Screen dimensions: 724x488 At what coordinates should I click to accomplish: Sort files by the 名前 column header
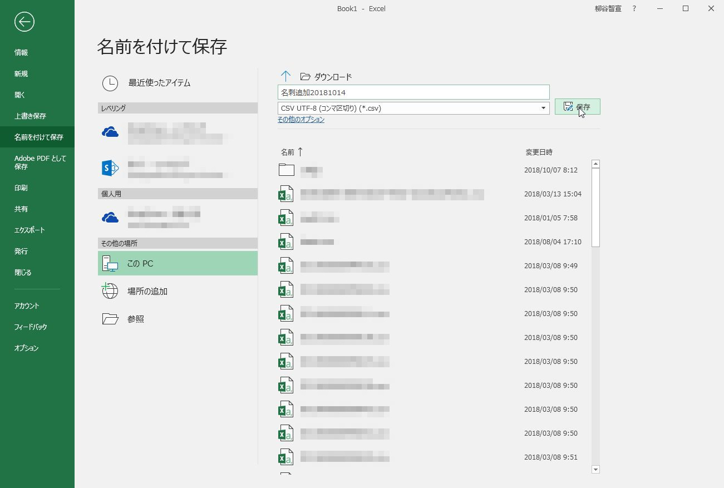(x=288, y=152)
